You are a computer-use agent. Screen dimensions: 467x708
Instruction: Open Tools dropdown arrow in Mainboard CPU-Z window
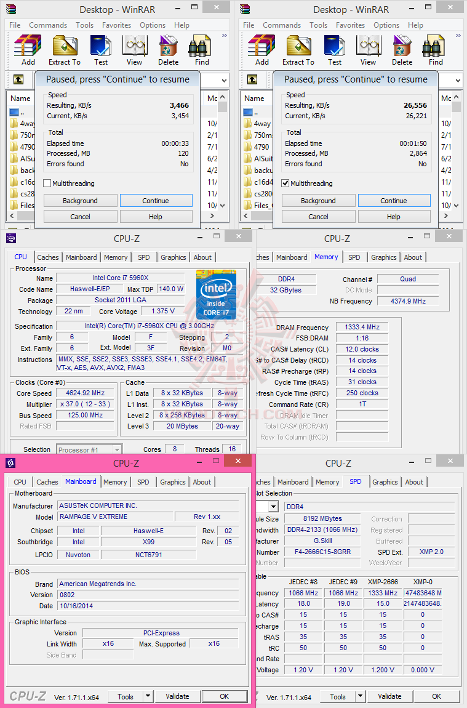coord(148,696)
